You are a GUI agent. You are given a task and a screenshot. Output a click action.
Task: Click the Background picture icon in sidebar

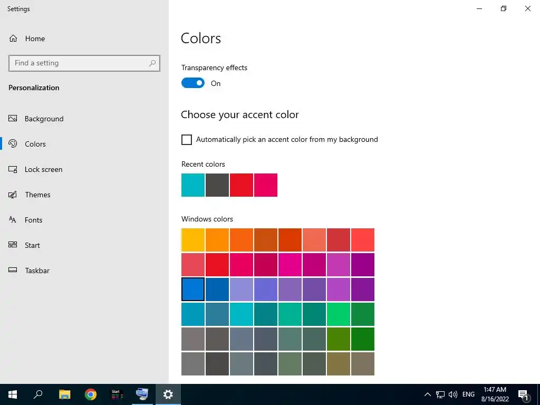(x=13, y=119)
